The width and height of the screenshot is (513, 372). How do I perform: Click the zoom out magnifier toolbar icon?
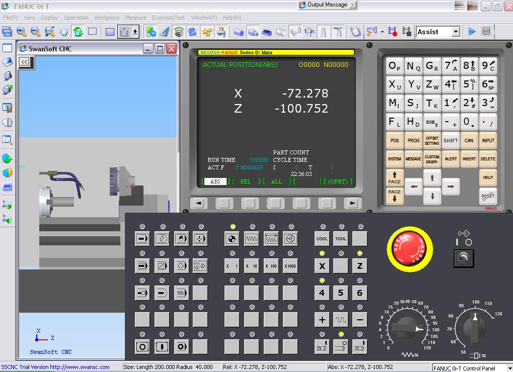click(x=35, y=32)
